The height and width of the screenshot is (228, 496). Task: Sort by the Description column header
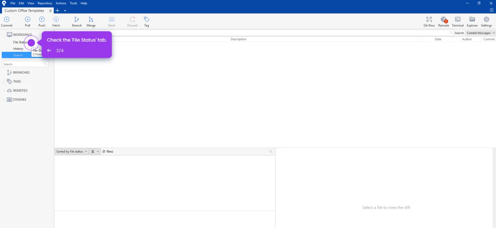click(238, 39)
